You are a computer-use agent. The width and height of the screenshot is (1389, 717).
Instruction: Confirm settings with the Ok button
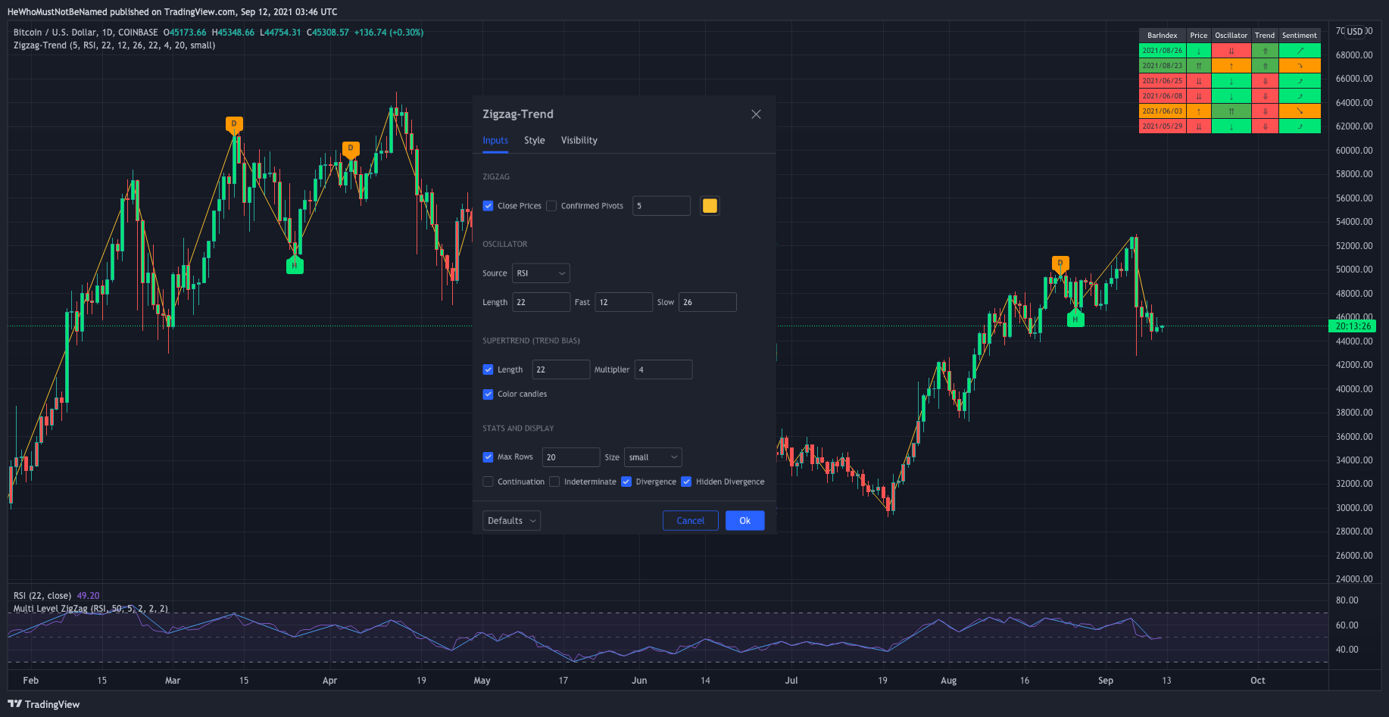[x=745, y=521]
